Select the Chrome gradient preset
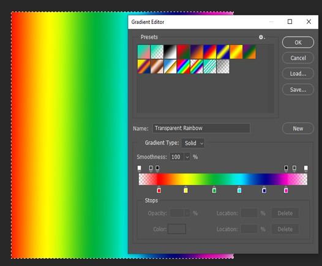Viewport: 322px width, 266px height. coord(170,66)
